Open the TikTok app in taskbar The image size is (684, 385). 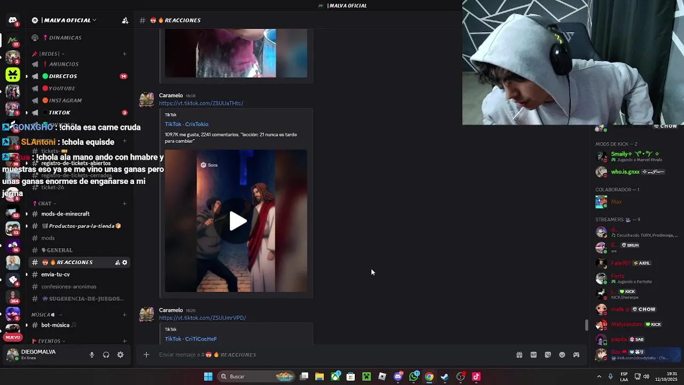tap(476, 376)
